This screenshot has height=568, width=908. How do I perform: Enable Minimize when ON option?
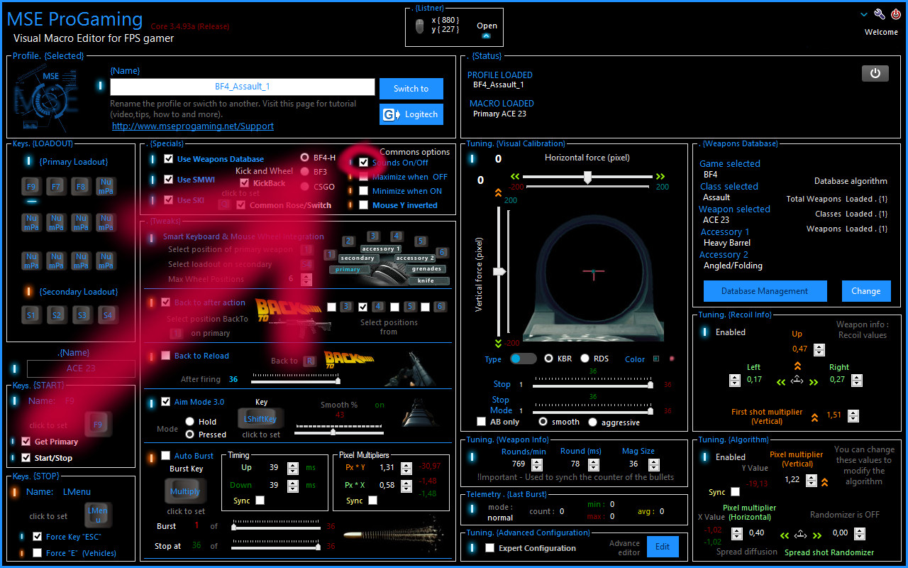[364, 191]
